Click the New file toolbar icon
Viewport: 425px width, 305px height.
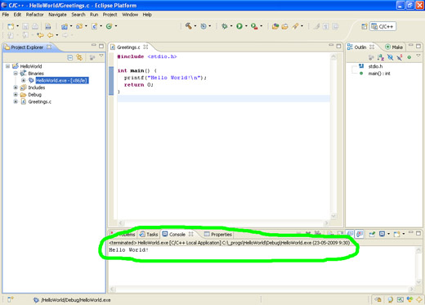pyautogui.click(x=11, y=26)
